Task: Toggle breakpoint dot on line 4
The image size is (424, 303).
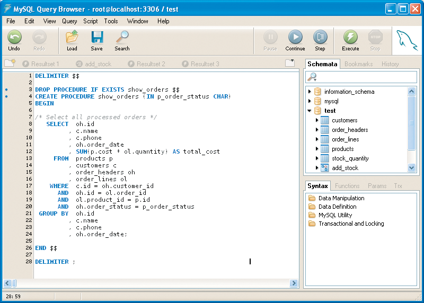Action: (6, 96)
